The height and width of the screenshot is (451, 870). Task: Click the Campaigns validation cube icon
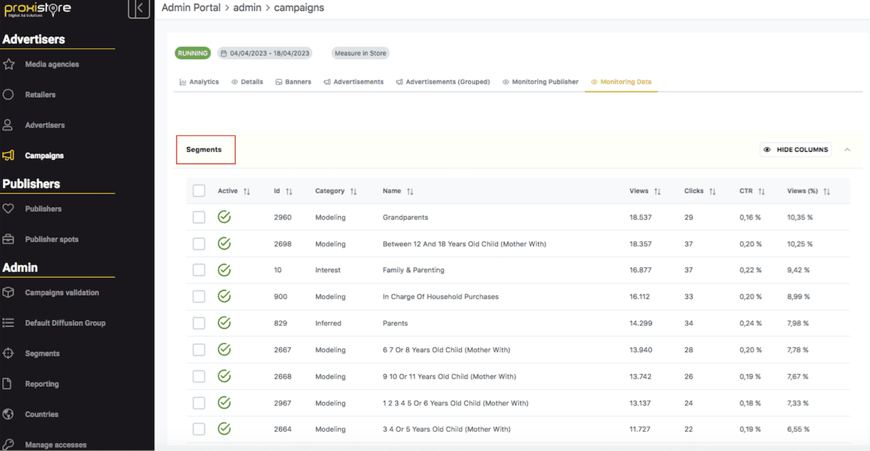tap(8, 292)
